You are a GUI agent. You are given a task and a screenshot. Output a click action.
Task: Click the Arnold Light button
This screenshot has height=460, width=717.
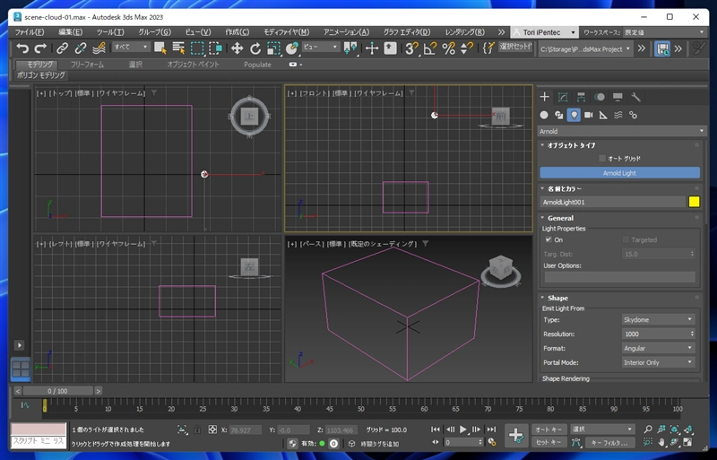(x=619, y=173)
